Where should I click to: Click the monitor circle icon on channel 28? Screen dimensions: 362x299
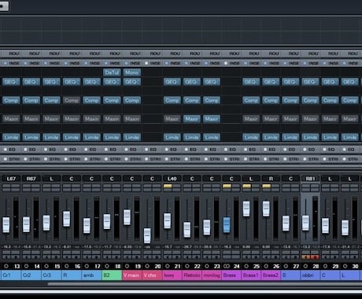[x=305, y=266]
